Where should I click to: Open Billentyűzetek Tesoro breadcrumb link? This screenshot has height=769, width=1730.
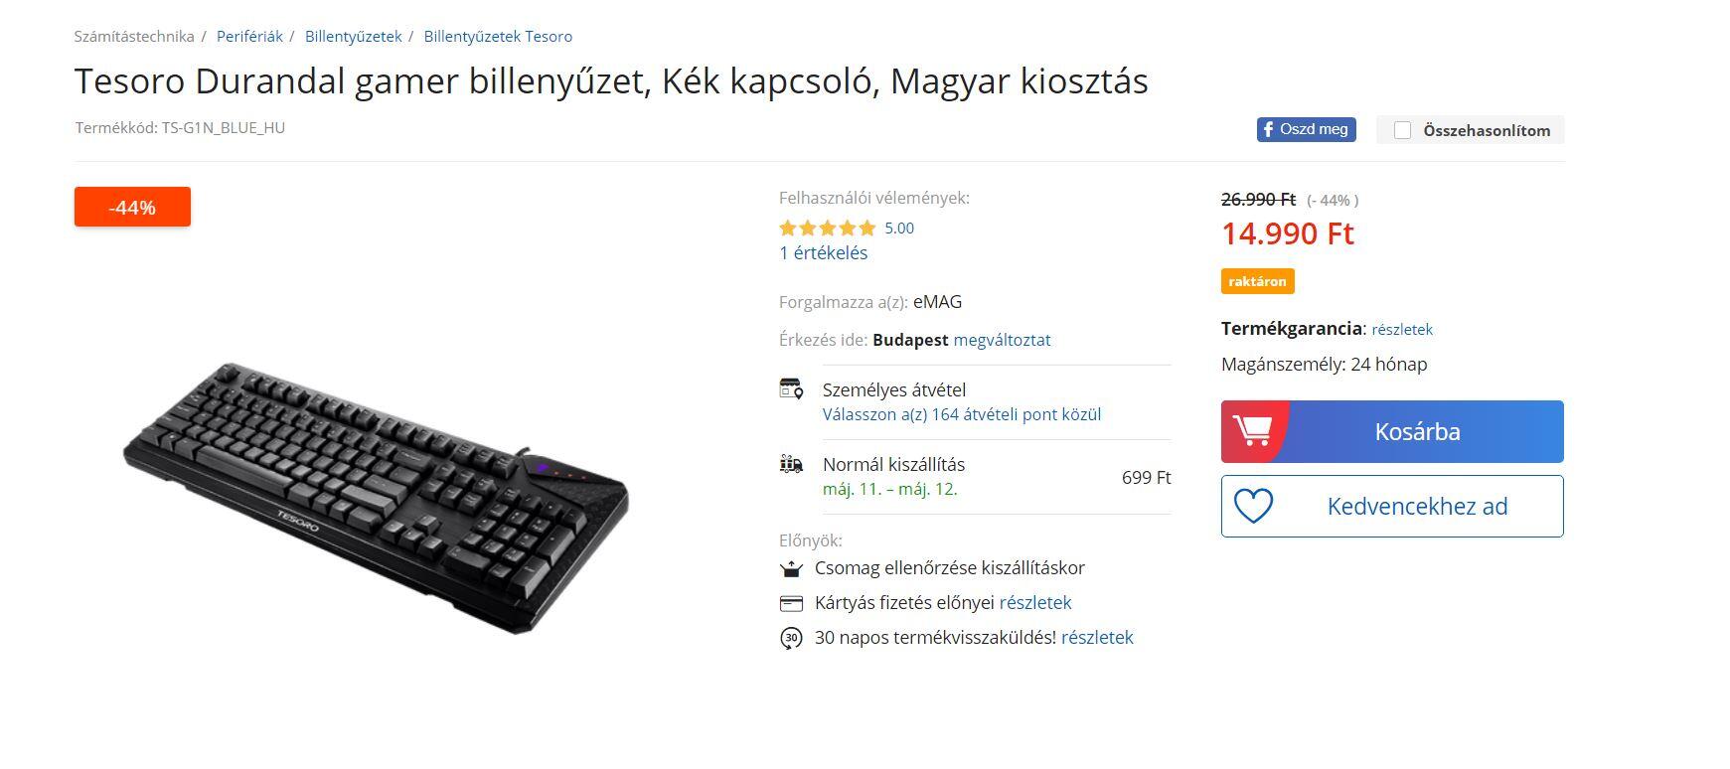[x=498, y=37]
